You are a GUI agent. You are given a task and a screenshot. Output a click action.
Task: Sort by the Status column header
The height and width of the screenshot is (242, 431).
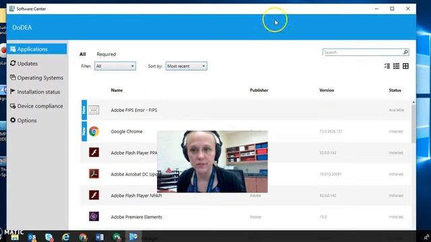[x=395, y=90]
